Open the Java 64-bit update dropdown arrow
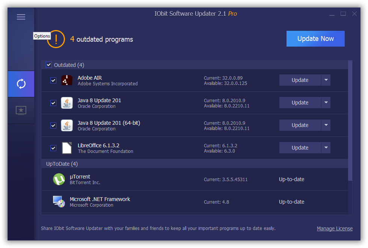Image resolution: width=368 pixels, height=248 pixels. [x=326, y=125]
